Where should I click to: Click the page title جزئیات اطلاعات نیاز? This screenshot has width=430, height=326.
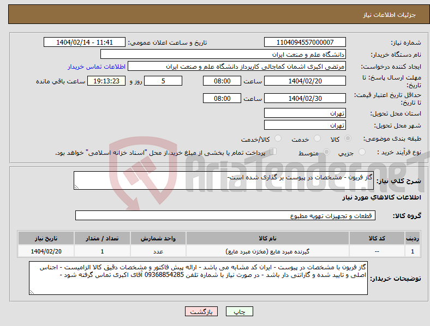(390, 15)
